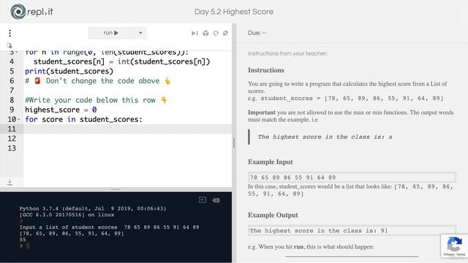
Task: Click '#Write your code below this row' comment
Action: (96, 100)
